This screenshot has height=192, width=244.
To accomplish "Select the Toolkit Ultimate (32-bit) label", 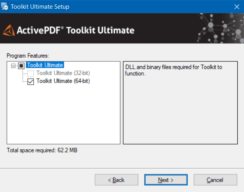I will (x=63, y=73).
